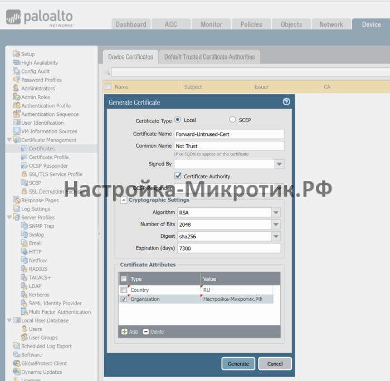This screenshot has height=381, width=390.
Task: Toggle select-all checkbox in attributes Type header
Action: pos(124,279)
